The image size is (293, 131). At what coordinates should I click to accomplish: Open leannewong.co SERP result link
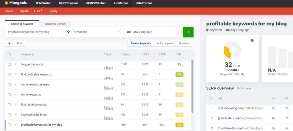click(x=243, y=108)
